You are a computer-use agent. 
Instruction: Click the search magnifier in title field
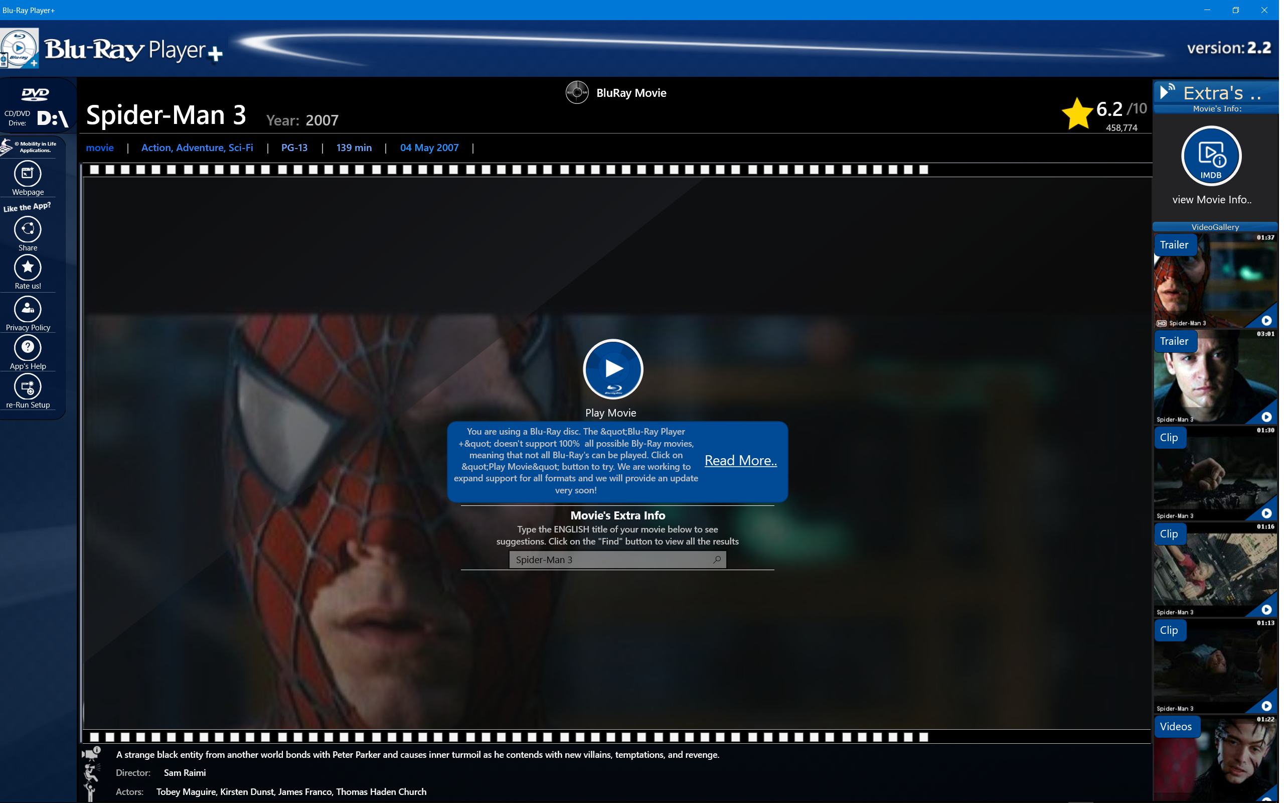(717, 559)
